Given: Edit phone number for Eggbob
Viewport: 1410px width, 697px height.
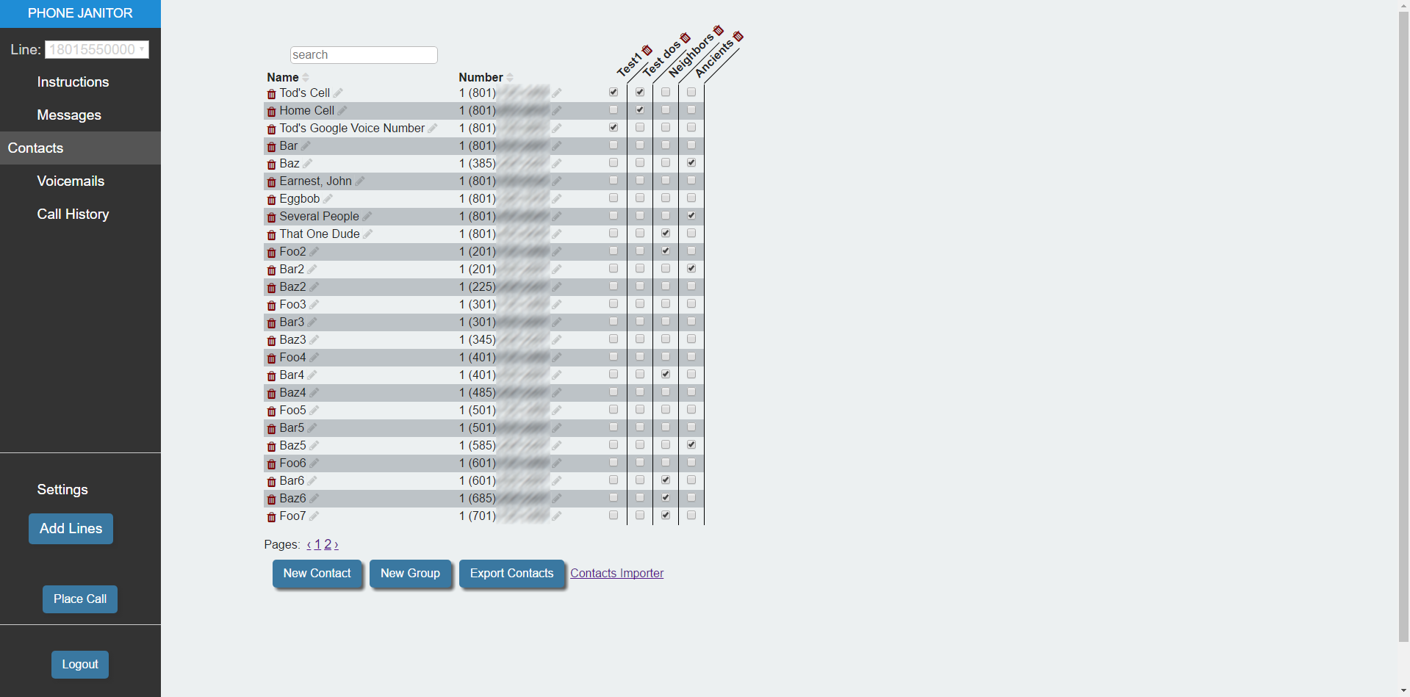Looking at the screenshot, I should click(x=557, y=199).
